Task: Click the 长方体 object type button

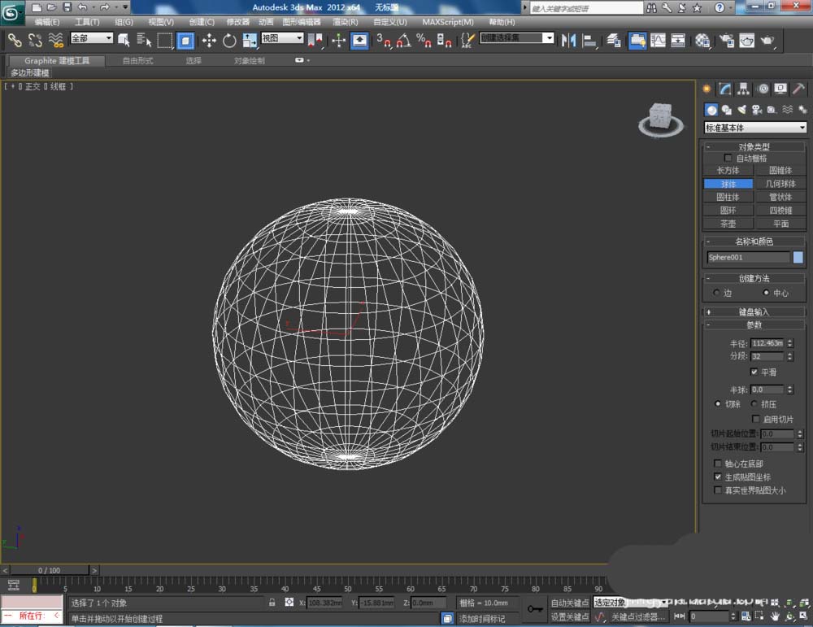Action: tap(728, 171)
